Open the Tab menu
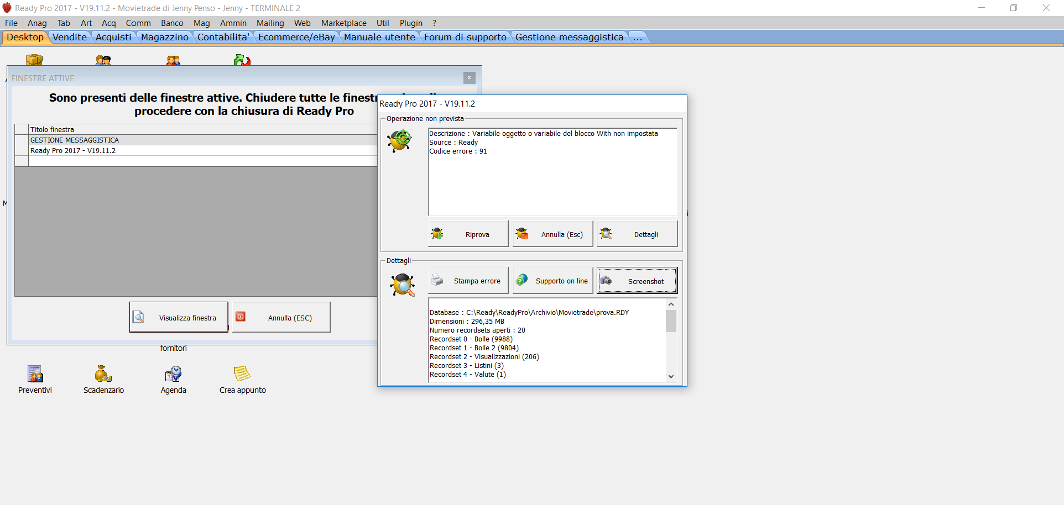 64,23
